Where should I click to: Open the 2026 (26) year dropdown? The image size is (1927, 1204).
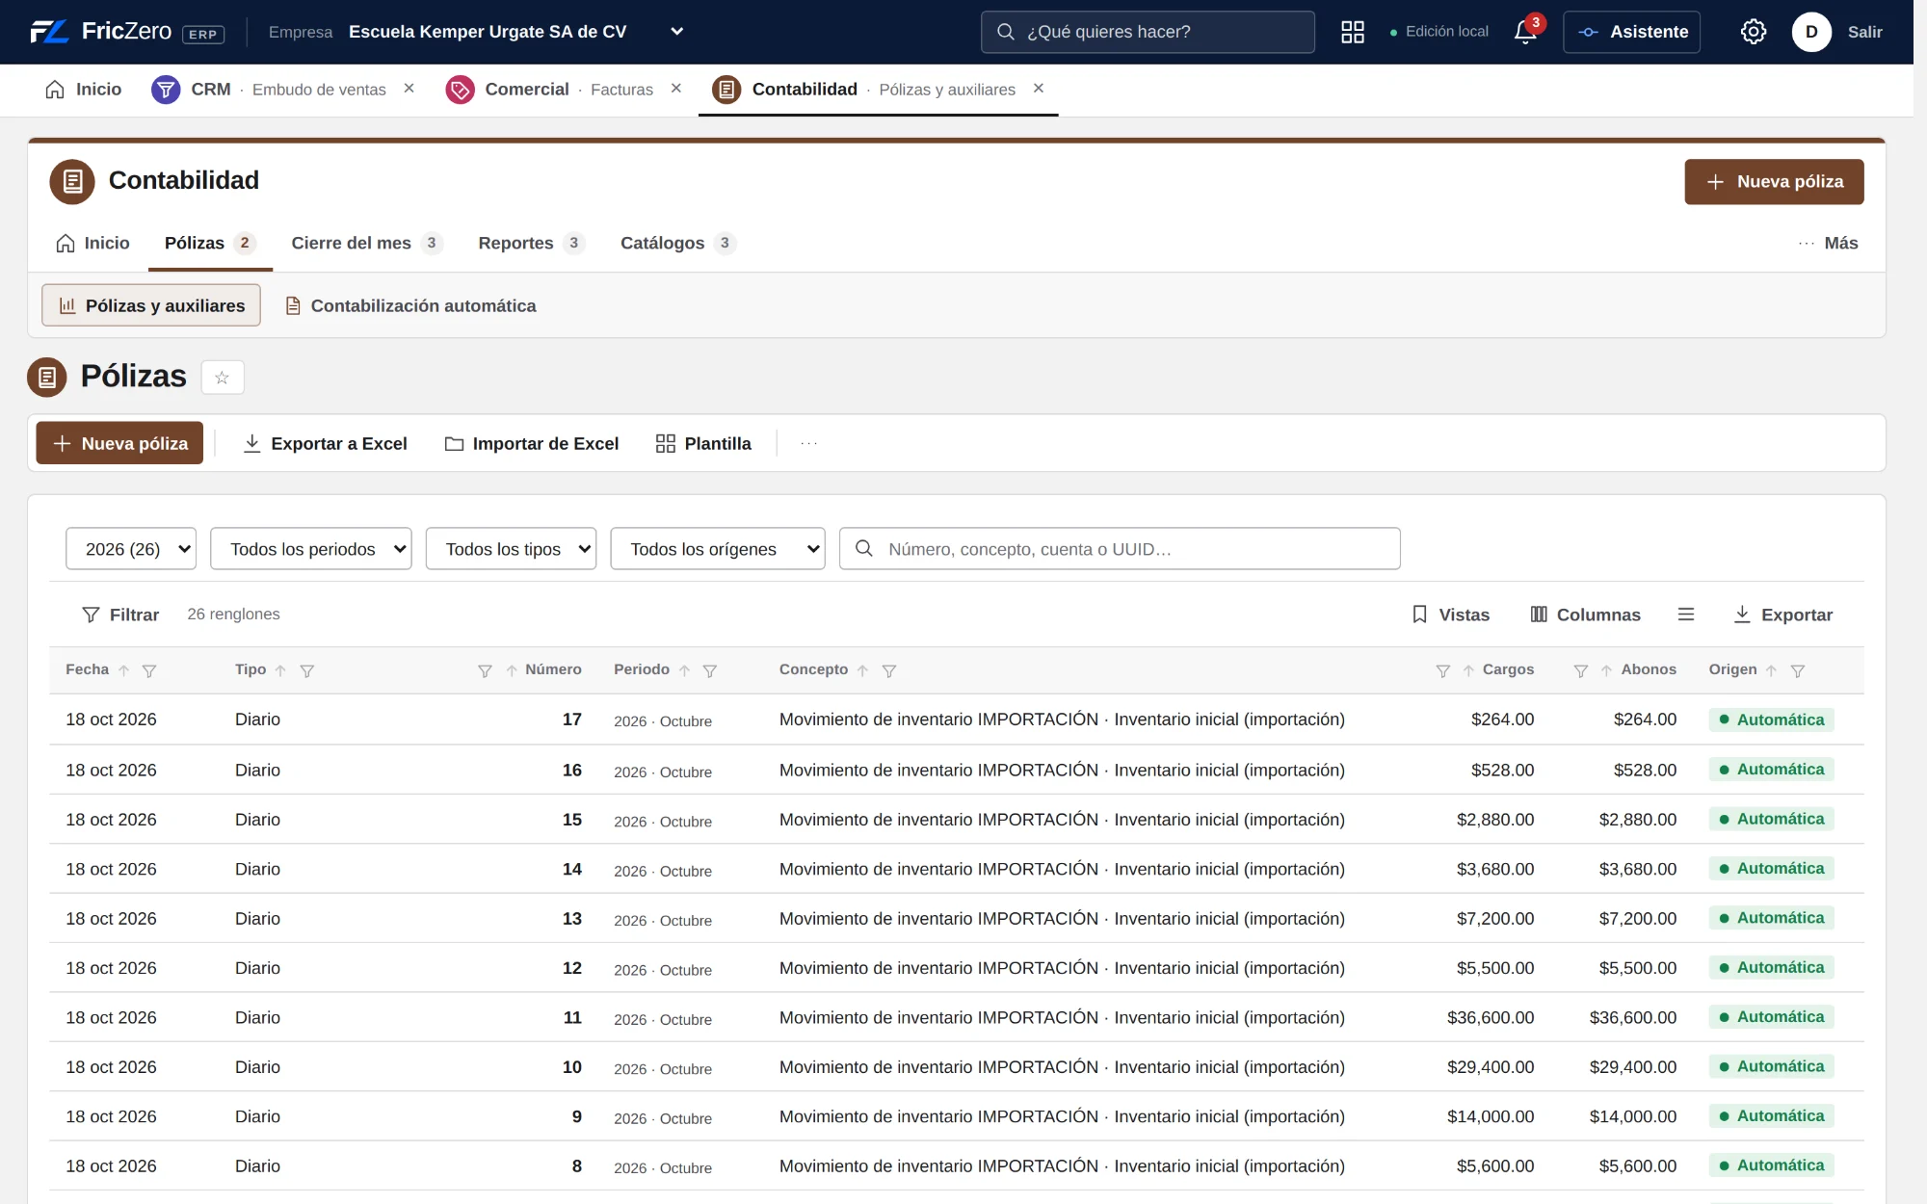coord(131,548)
